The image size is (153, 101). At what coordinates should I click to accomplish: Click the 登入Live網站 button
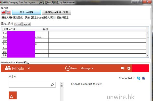26,12
